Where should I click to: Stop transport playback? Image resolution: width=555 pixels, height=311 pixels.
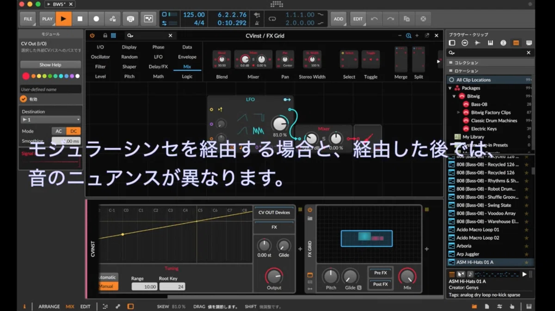coord(80,19)
